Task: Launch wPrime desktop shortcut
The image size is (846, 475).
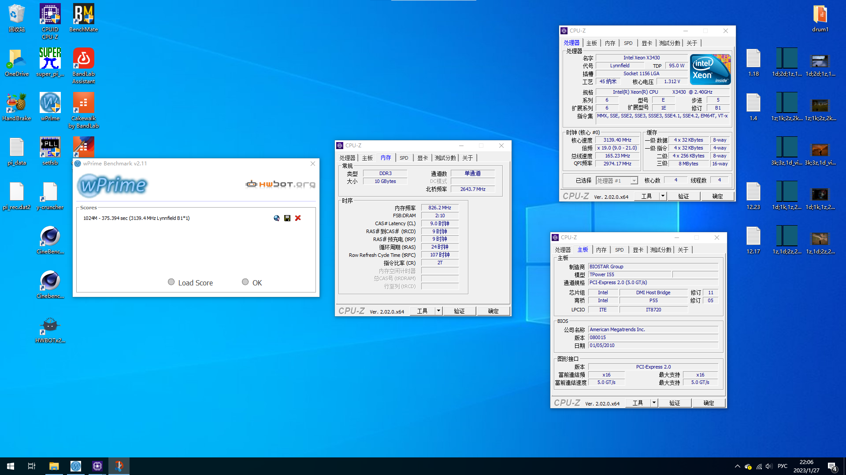Action: (50, 107)
